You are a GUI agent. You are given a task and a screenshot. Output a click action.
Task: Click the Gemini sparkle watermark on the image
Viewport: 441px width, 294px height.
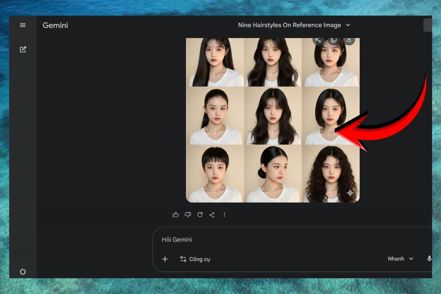pyautogui.click(x=350, y=193)
